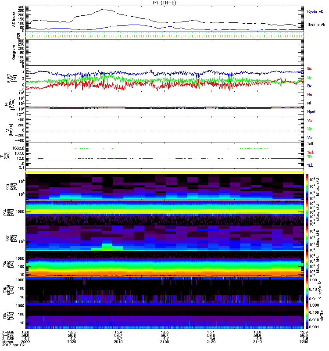This screenshot has width=329, height=351.
Task: Click the plot title P1 (TH-B)
Action: pos(164,3)
